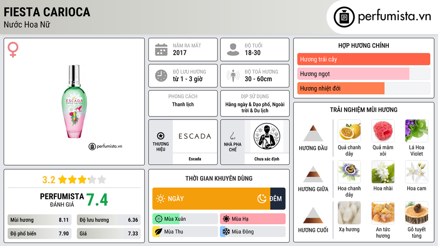This screenshot has height=246, width=438.
Task: Click the release year value 2017
Action: click(x=180, y=53)
